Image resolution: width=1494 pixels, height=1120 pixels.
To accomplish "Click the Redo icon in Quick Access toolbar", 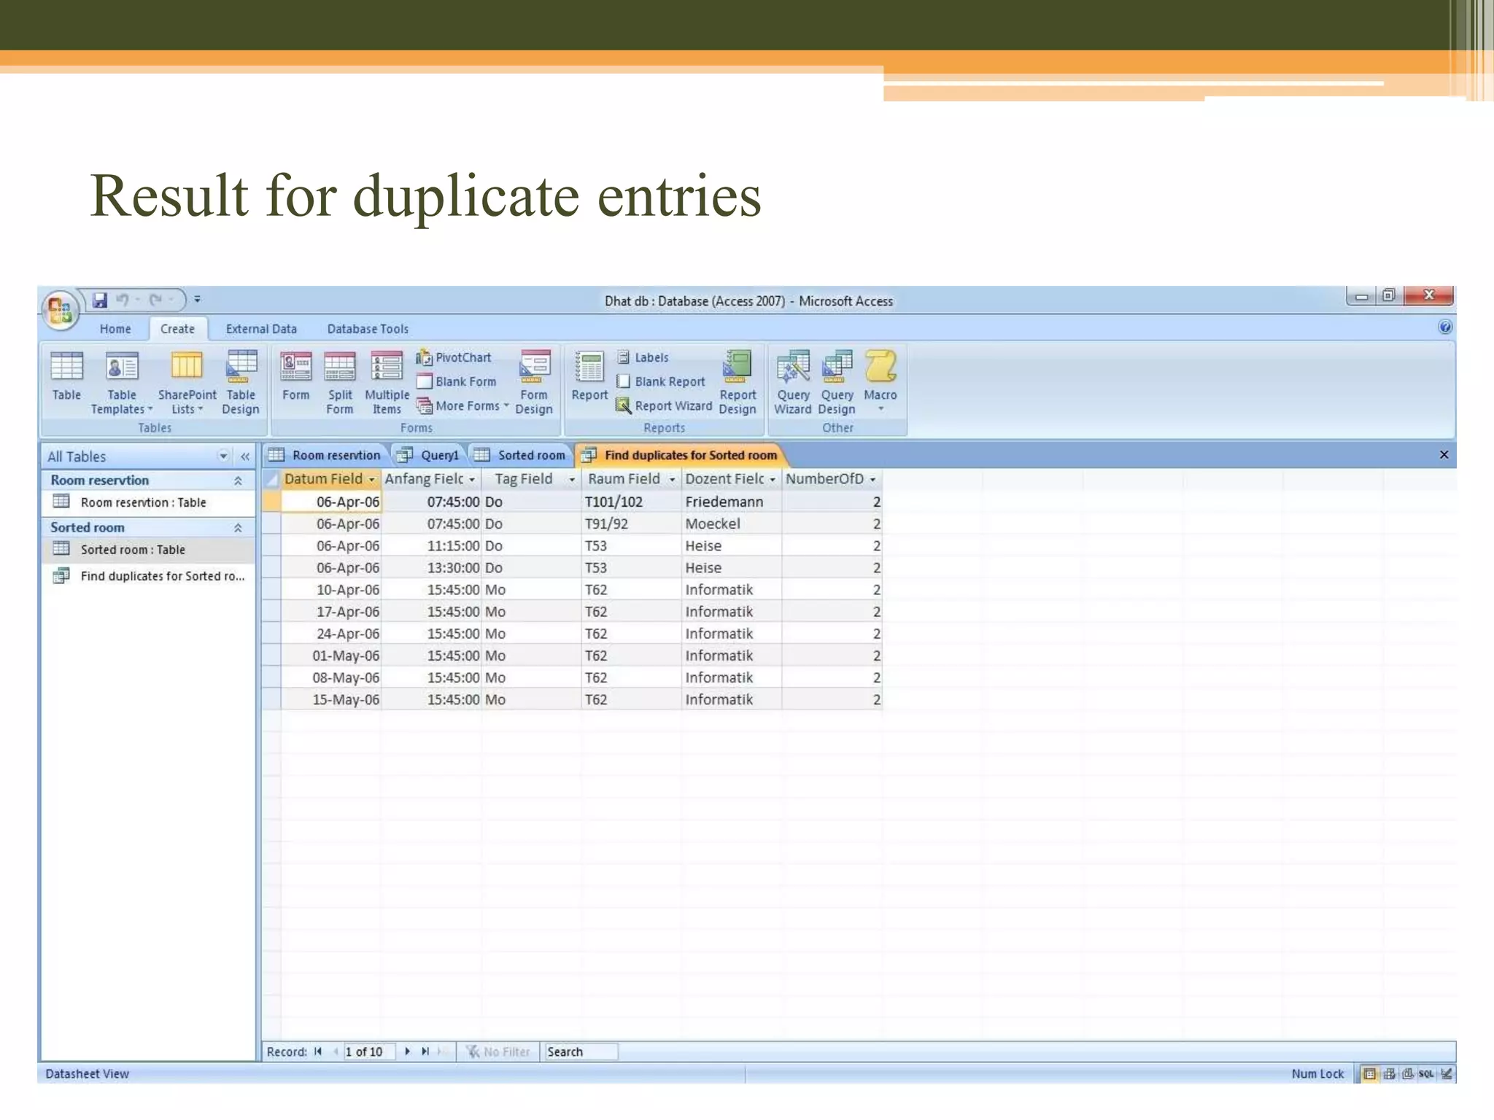I will (155, 300).
